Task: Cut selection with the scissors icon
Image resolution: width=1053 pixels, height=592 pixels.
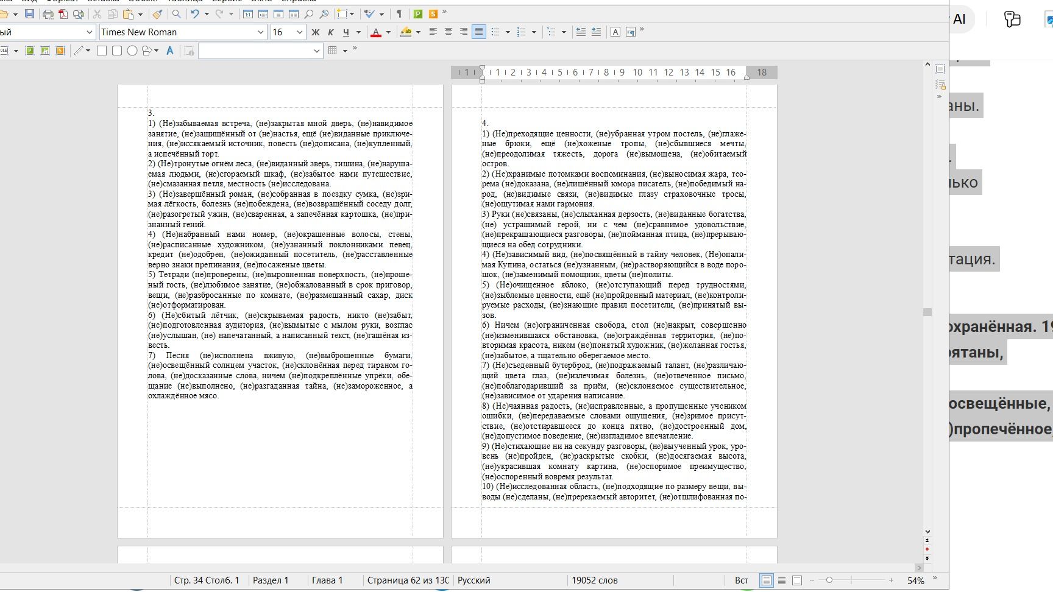Action: tap(97, 13)
